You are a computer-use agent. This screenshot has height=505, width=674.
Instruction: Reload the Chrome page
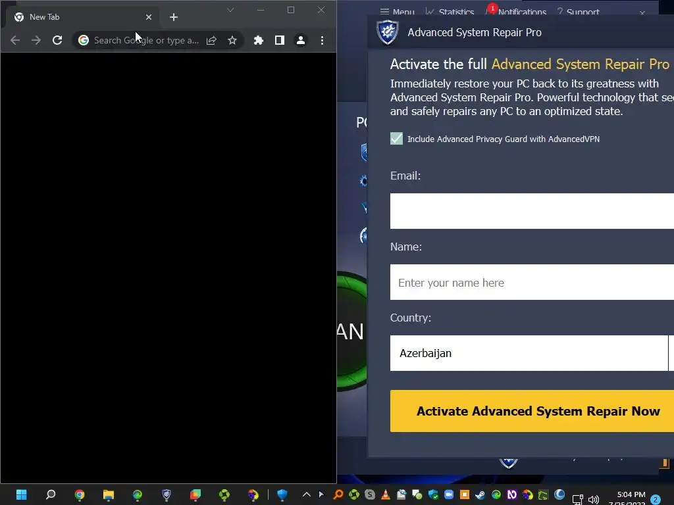click(x=57, y=40)
